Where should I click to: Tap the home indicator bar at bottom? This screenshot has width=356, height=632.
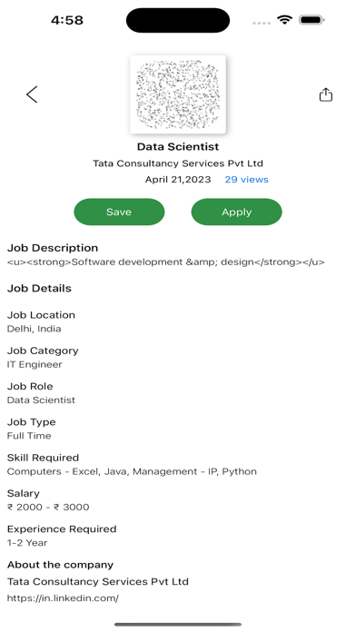click(x=178, y=625)
